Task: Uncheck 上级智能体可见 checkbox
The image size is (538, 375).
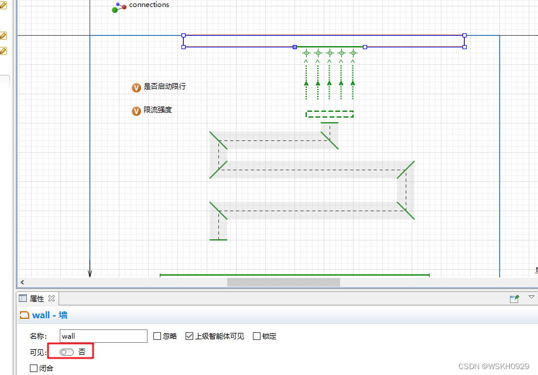Action: click(x=189, y=336)
